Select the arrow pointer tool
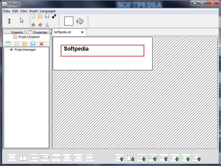Viewport: 221px width, 166px height. (22, 20)
